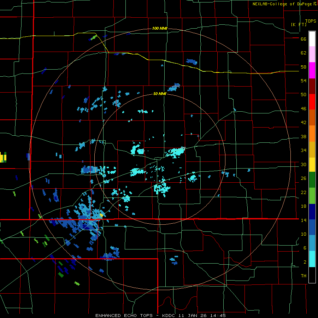Click the 14 legend value
The width and height of the screenshot is (318, 318).
(x=304, y=220)
